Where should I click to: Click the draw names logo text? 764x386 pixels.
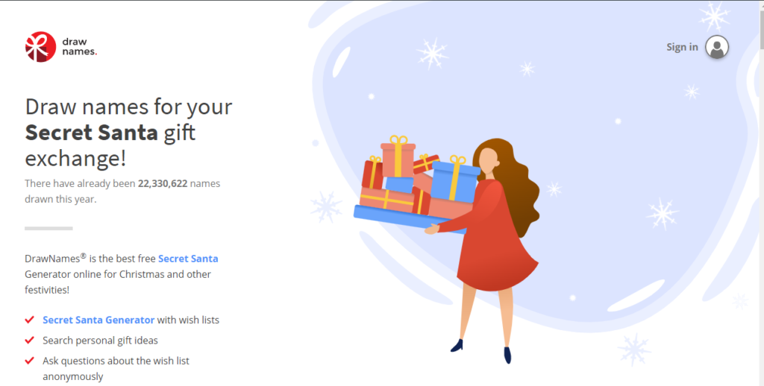[x=79, y=47]
